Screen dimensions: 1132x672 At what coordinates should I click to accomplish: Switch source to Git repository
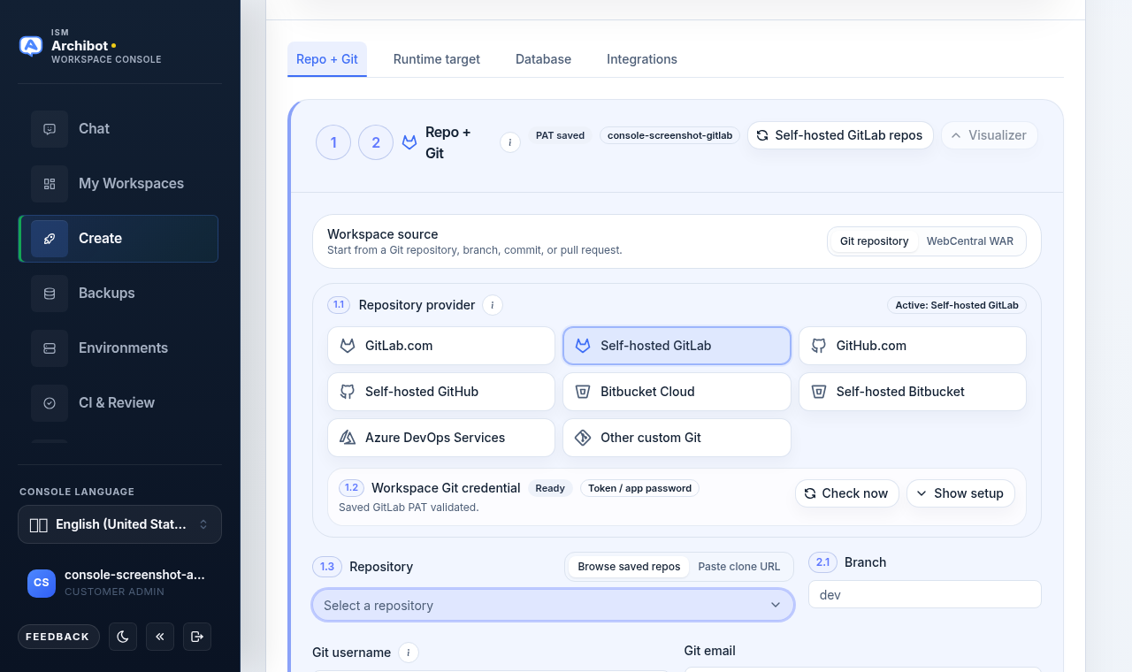point(874,241)
